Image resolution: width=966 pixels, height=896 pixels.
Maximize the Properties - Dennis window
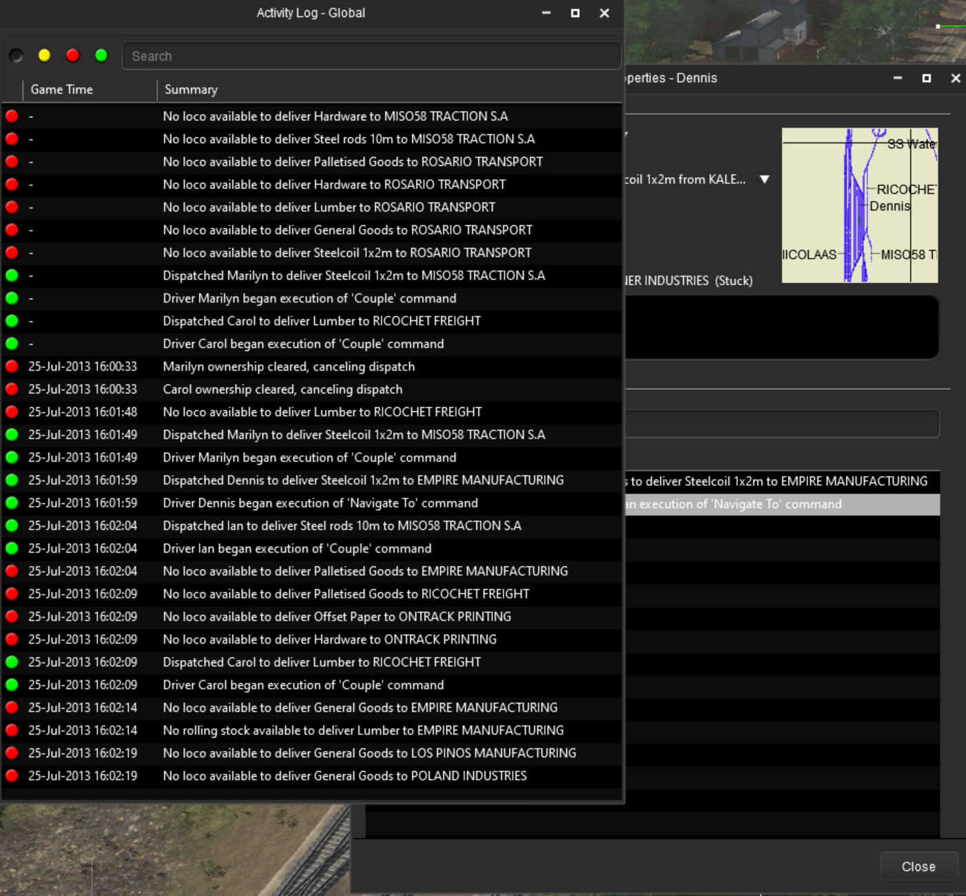click(x=927, y=79)
